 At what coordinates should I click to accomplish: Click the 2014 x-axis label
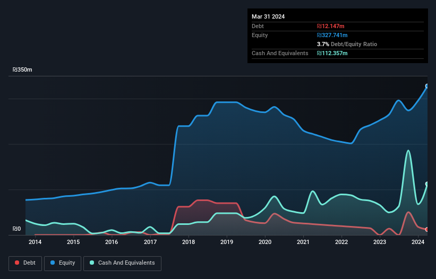pyautogui.click(x=35, y=242)
